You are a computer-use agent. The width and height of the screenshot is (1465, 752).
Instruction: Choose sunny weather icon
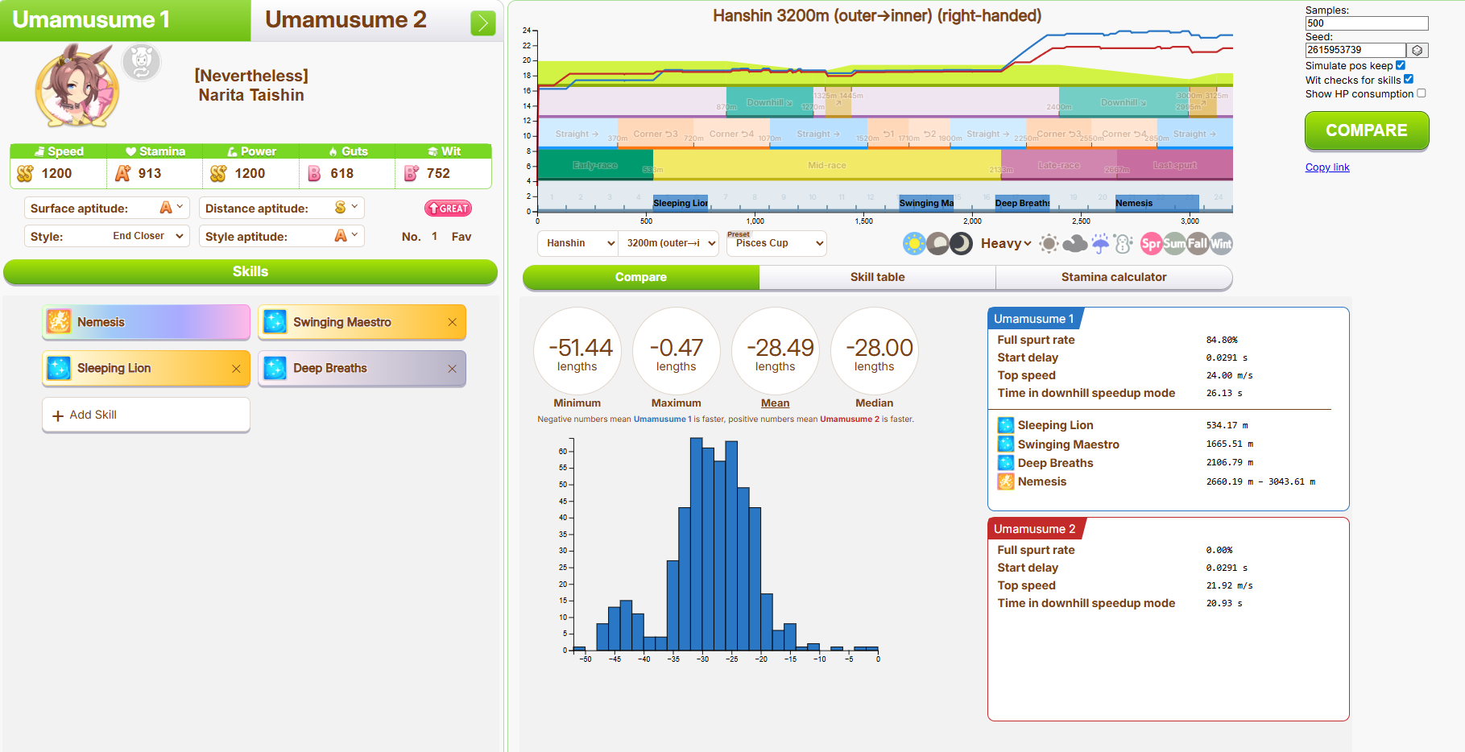point(1049,243)
